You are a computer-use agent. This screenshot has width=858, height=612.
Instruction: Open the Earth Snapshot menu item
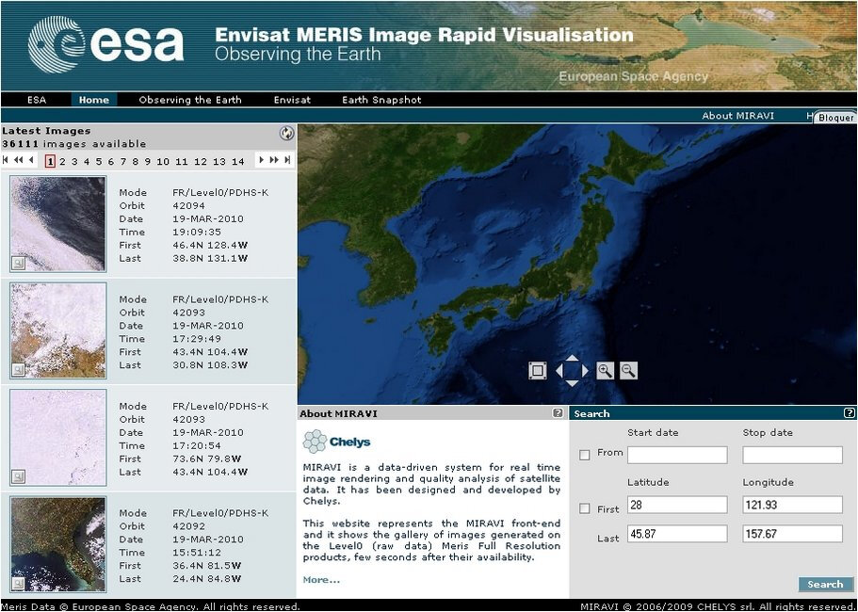coord(381,100)
